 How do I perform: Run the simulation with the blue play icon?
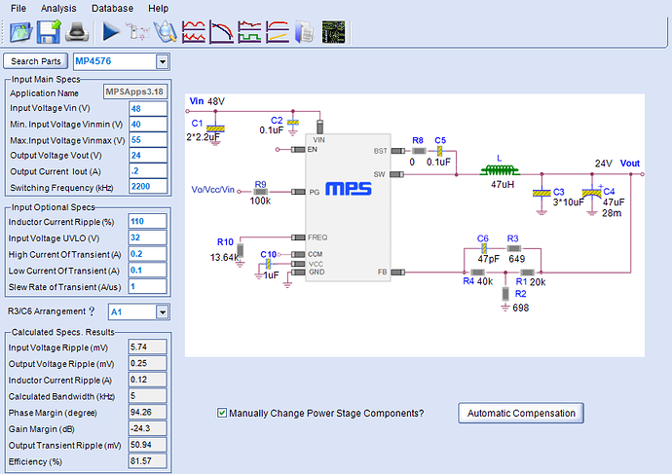[111, 32]
